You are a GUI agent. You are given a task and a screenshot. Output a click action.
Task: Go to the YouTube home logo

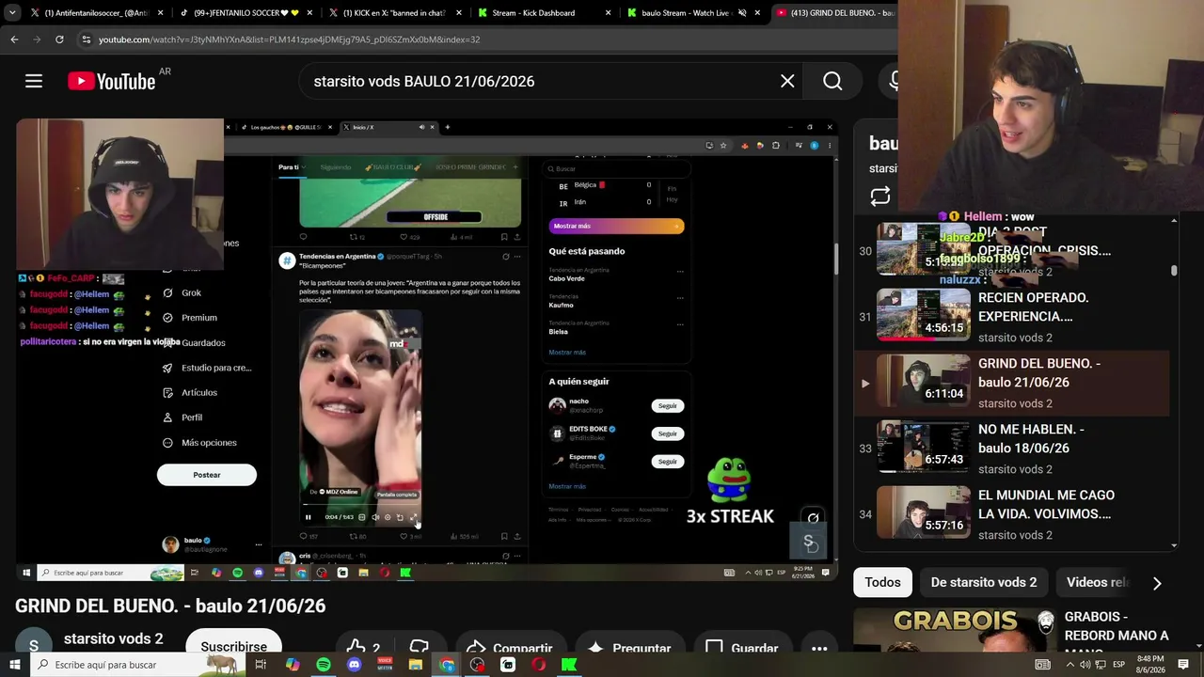coord(112,82)
